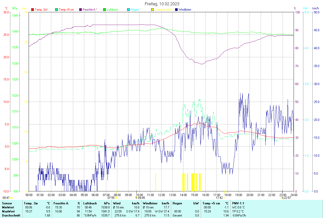Click the PMV-1:1 header
This screenshot has height=218, width=323.
(x=238, y=203)
